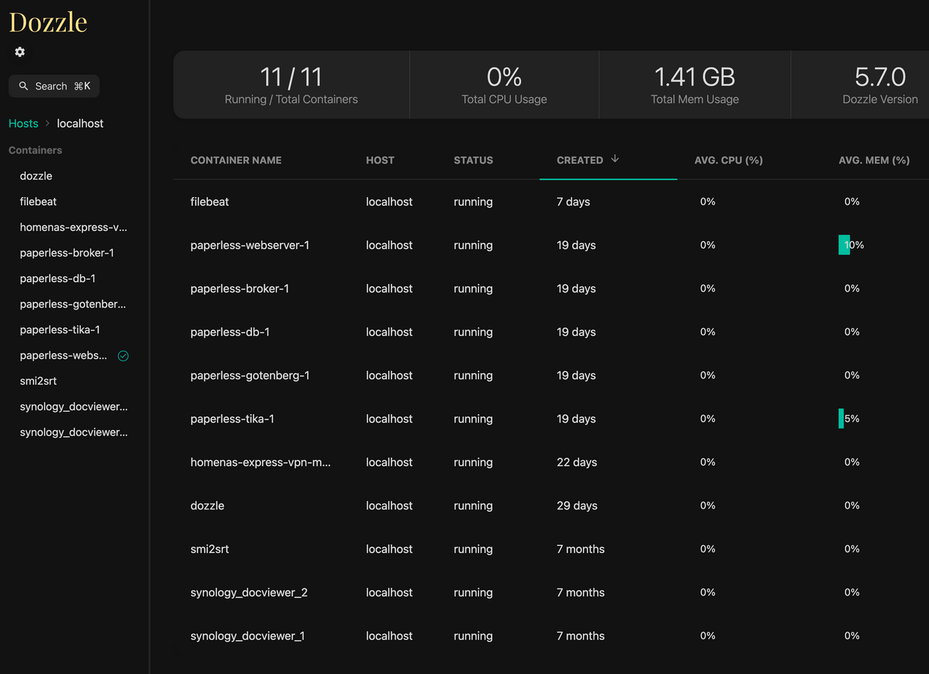Open filebeat link in the table
This screenshot has height=674, width=929.
click(x=209, y=201)
